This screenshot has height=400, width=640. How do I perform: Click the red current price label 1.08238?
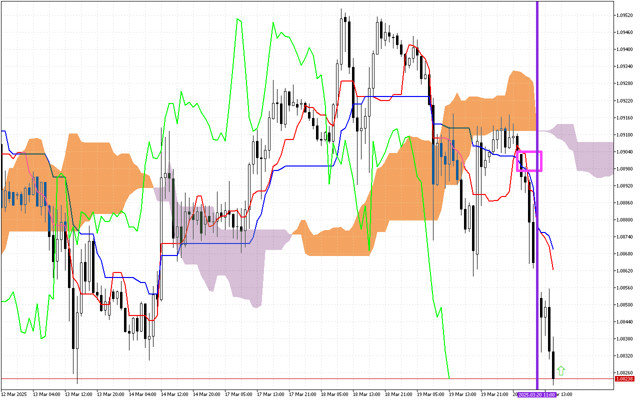(x=625, y=379)
